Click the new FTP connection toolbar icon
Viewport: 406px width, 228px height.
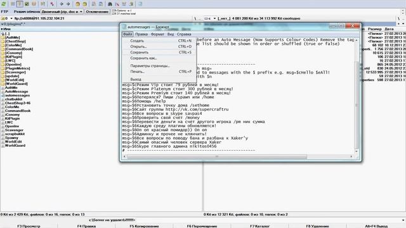click(101, 4)
